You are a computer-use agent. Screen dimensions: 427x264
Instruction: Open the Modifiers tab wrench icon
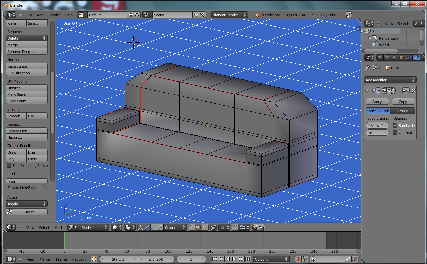point(416,57)
